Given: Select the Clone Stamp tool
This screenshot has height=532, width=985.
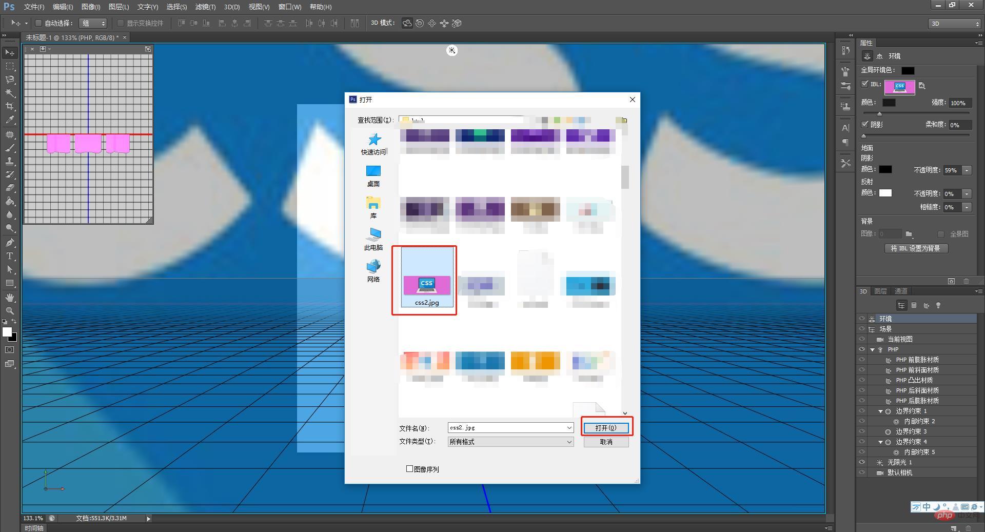Looking at the screenshot, I should point(10,161).
